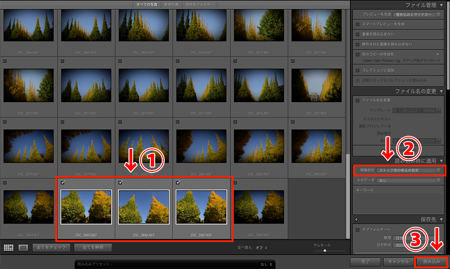
Task: Select the DSC_3886.NEF thumbnail
Action: [144, 207]
